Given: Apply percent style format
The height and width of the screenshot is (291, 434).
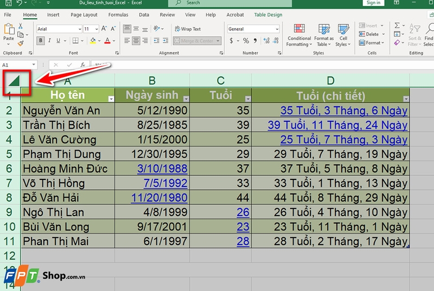Looking at the screenshot, I should (246, 41).
